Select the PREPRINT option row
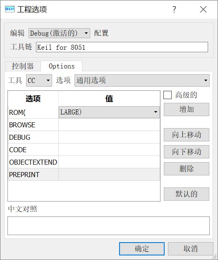Viewport: 218px width, 260px height. [x=84, y=175]
